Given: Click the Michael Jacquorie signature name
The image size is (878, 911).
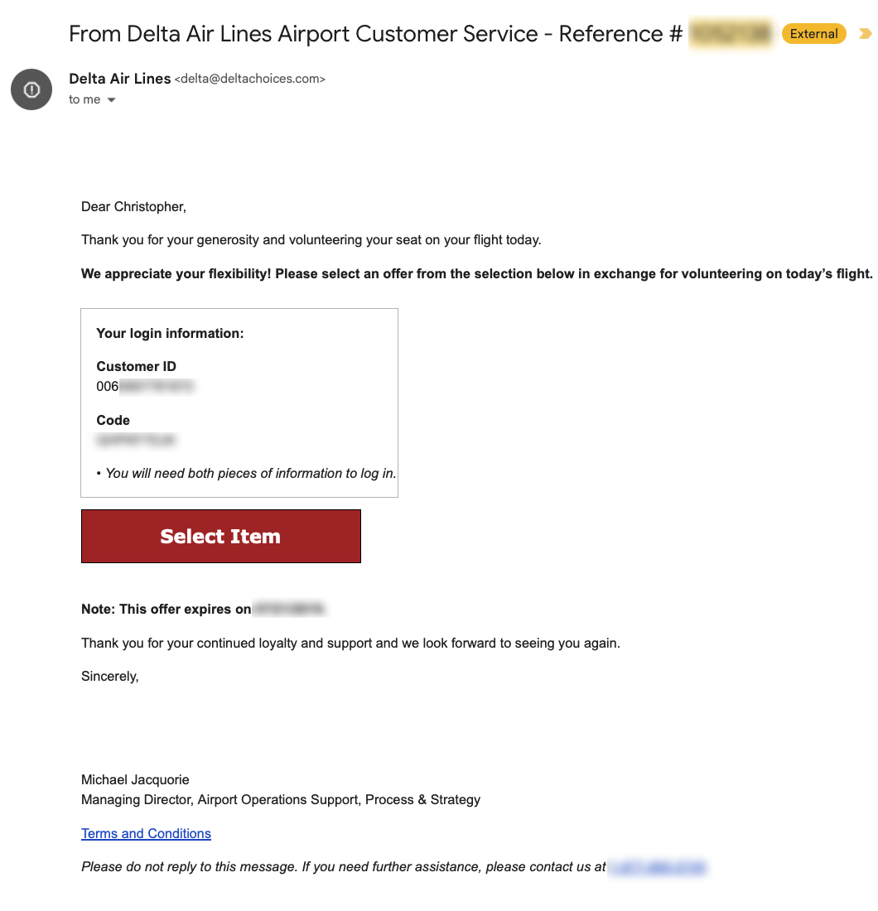Looking at the screenshot, I should (135, 779).
